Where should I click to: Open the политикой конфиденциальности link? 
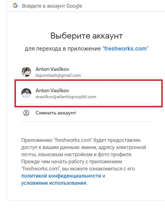click(61, 176)
